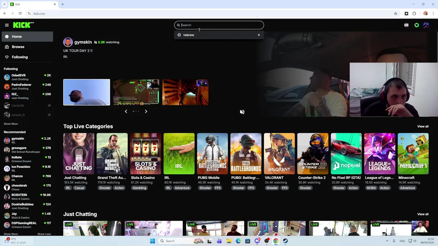Open IGZ_ channel from Following

click(x=27, y=96)
